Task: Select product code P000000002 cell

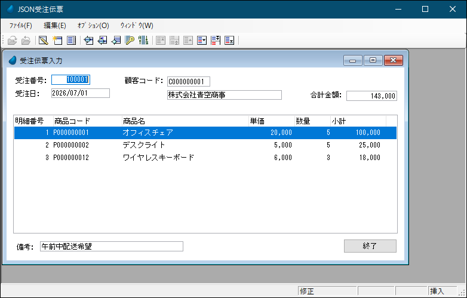Action: tap(71, 145)
